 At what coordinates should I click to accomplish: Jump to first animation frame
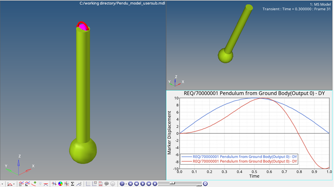click(130, 184)
